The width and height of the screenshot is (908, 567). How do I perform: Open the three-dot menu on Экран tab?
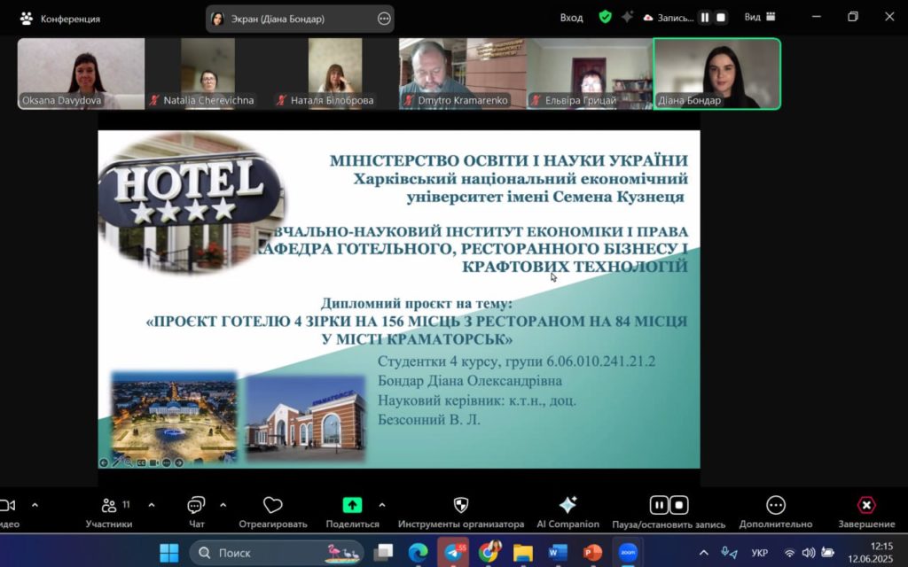coord(384,19)
